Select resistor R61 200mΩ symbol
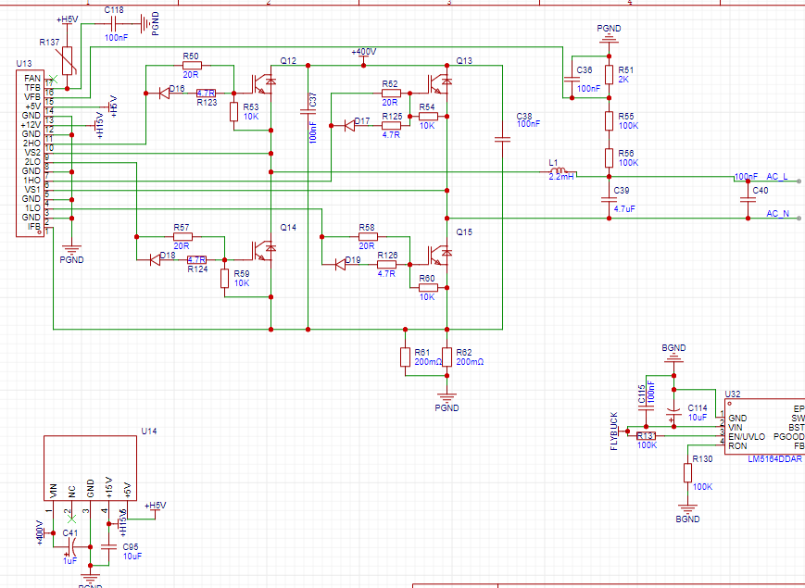The width and height of the screenshot is (805, 588). tap(405, 357)
